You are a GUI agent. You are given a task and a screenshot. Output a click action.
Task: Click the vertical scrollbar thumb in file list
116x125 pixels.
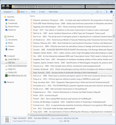point(114,36)
